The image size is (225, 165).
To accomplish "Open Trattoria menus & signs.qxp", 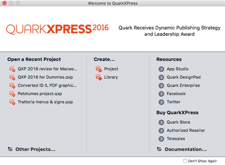I will pyautogui.click(x=45, y=102).
